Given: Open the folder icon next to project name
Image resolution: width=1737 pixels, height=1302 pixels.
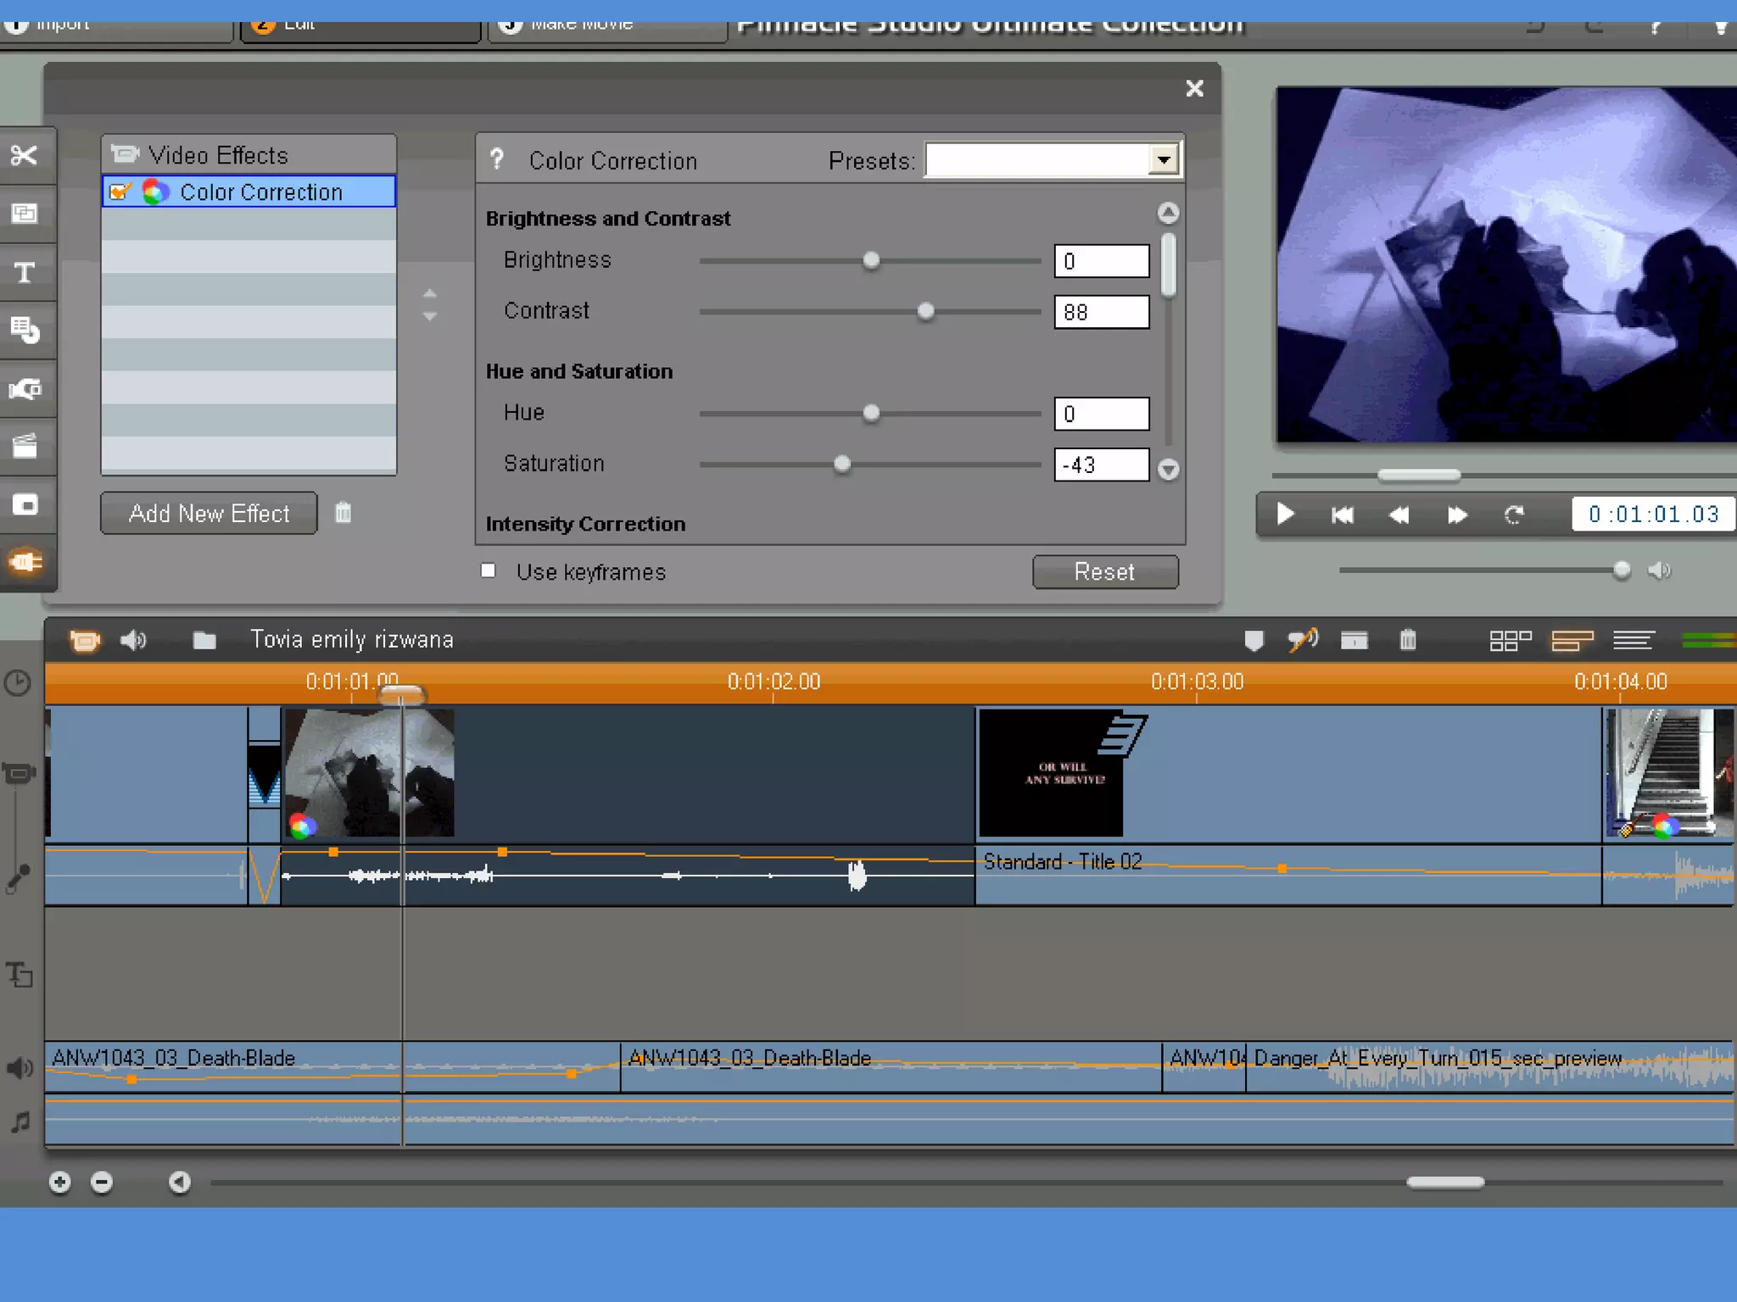Looking at the screenshot, I should 204,640.
